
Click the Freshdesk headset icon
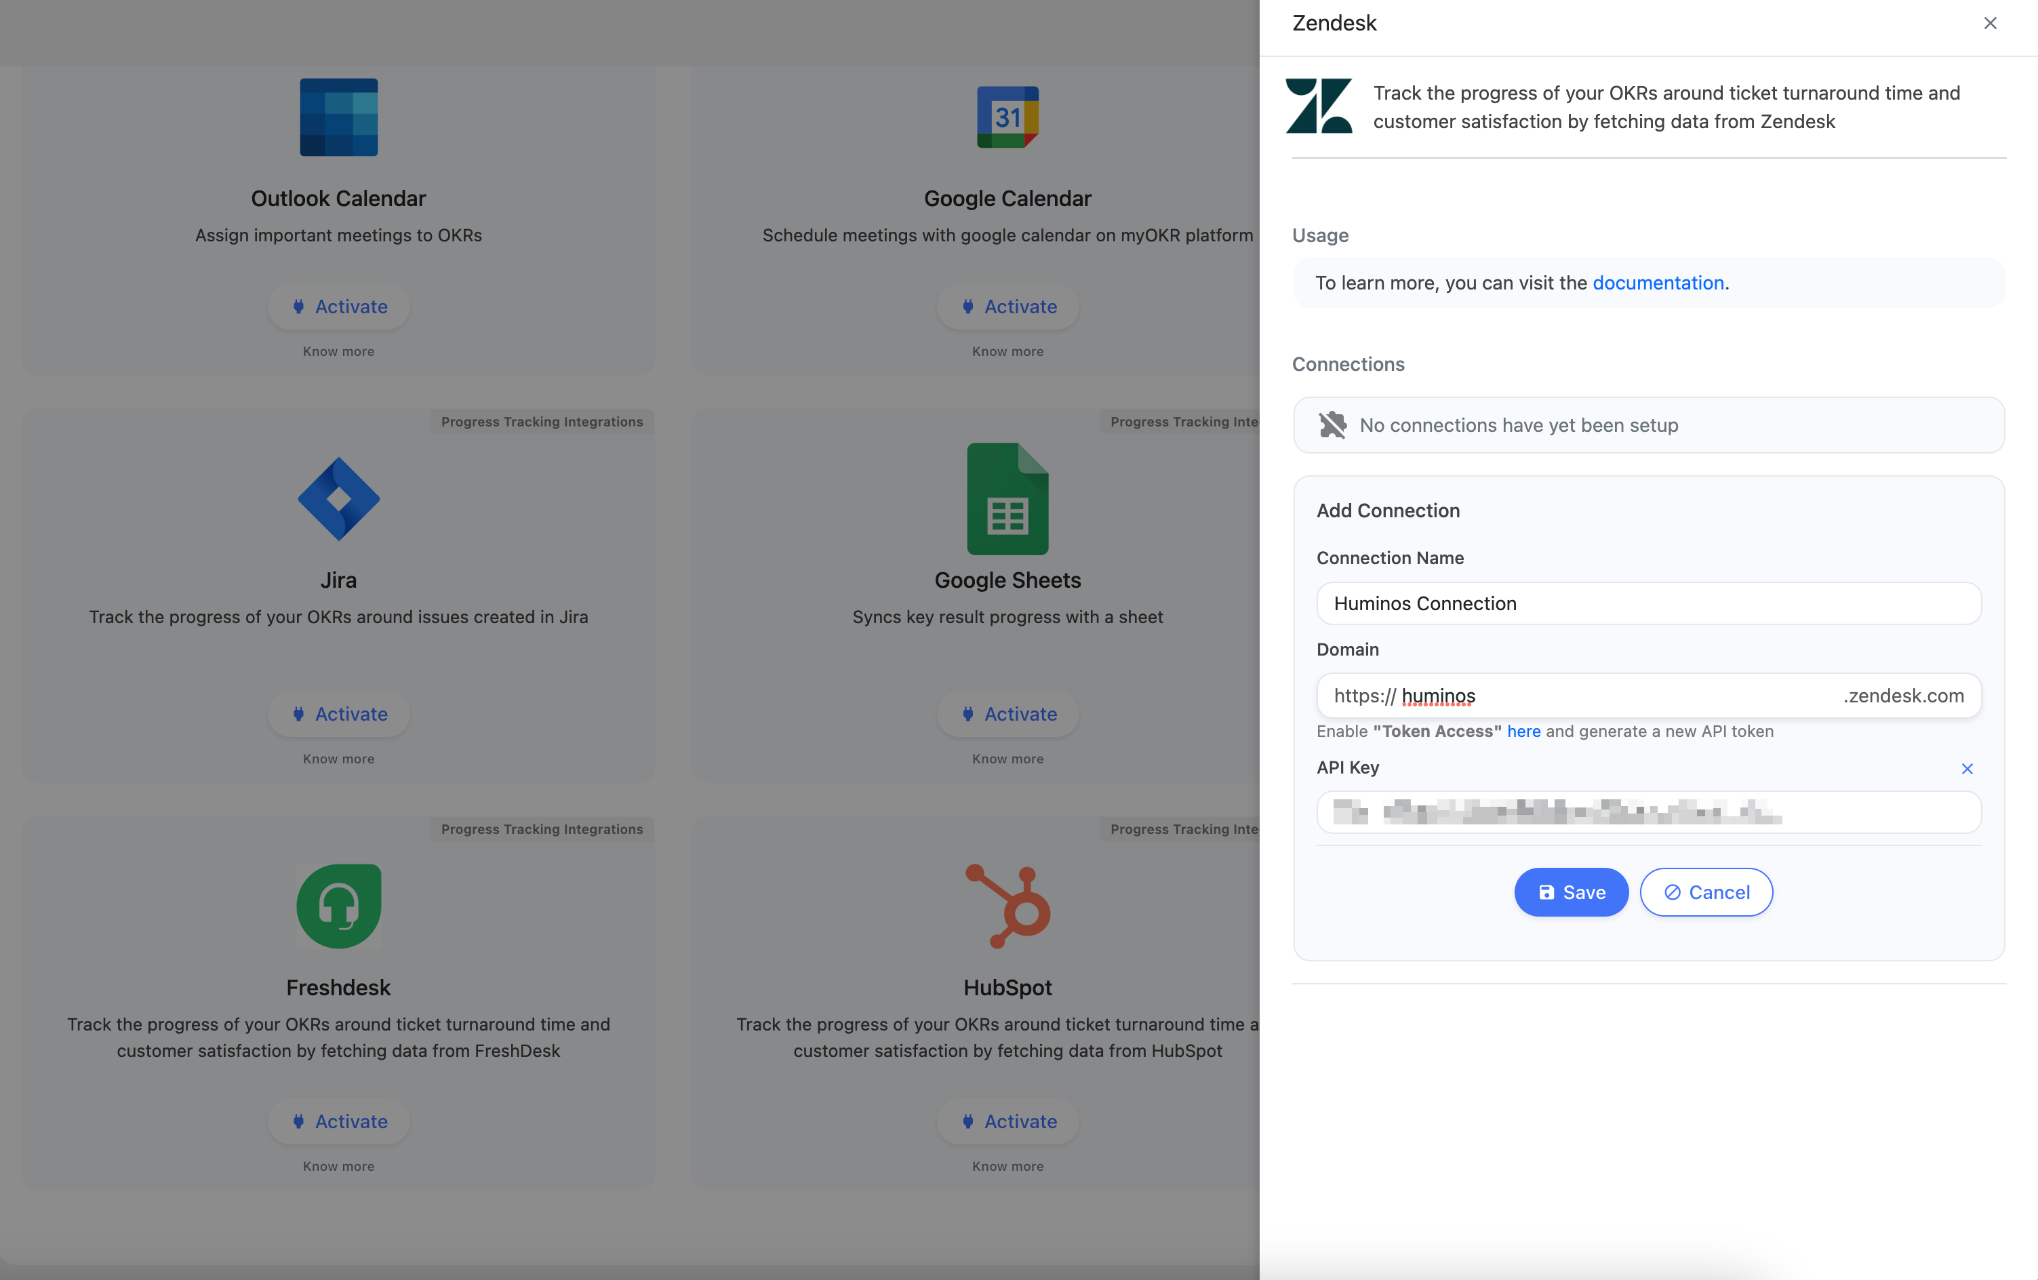click(x=338, y=906)
